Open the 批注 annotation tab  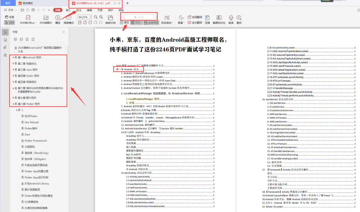(x=79, y=10)
